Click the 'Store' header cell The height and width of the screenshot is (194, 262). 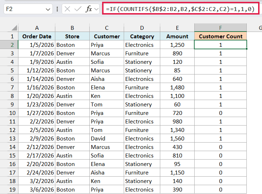(x=72, y=36)
